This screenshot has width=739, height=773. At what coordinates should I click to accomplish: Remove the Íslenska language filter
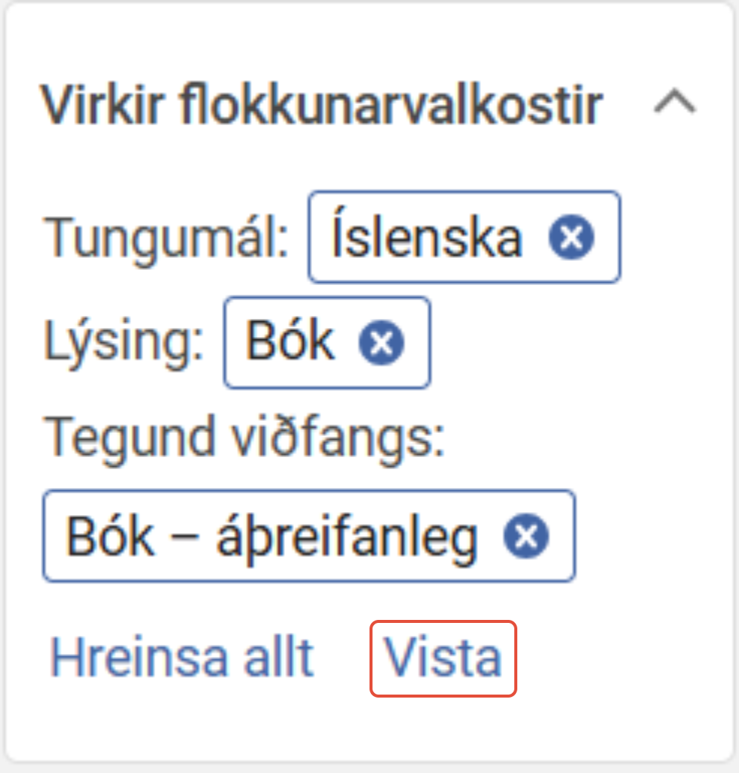click(x=572, y=237)
